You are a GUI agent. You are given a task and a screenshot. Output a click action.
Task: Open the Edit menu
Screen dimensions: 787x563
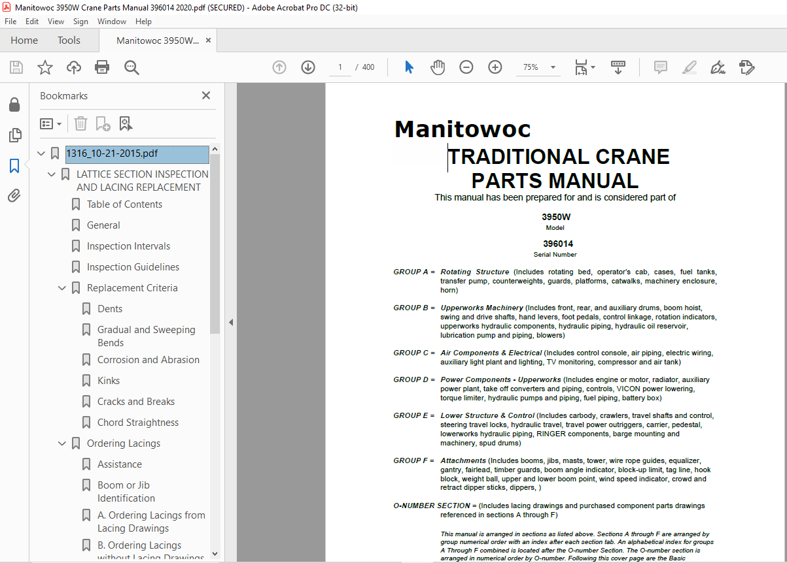click(32, 22)
